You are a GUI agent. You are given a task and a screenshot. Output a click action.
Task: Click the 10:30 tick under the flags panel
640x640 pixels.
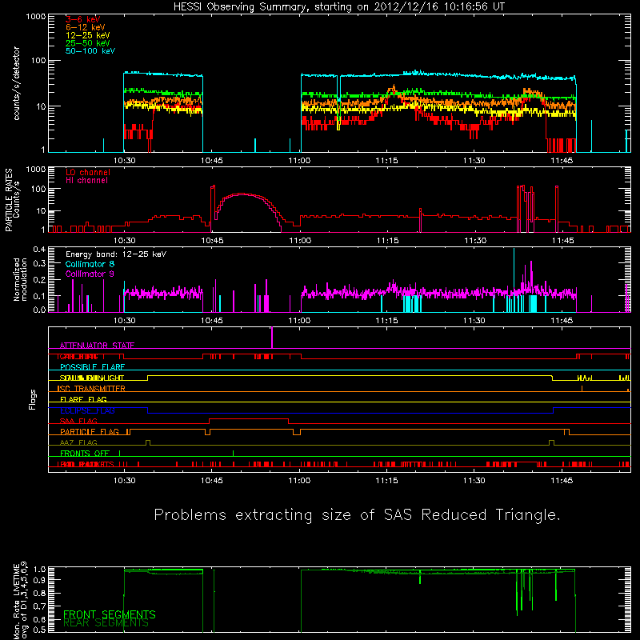point(125,481)
